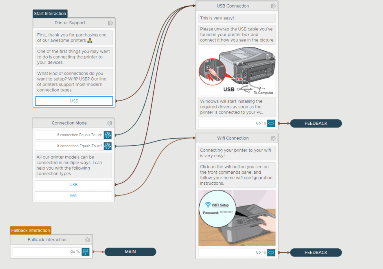
Task: Click the Fallback Interaction card title text
Action: (x=47, y=240)
